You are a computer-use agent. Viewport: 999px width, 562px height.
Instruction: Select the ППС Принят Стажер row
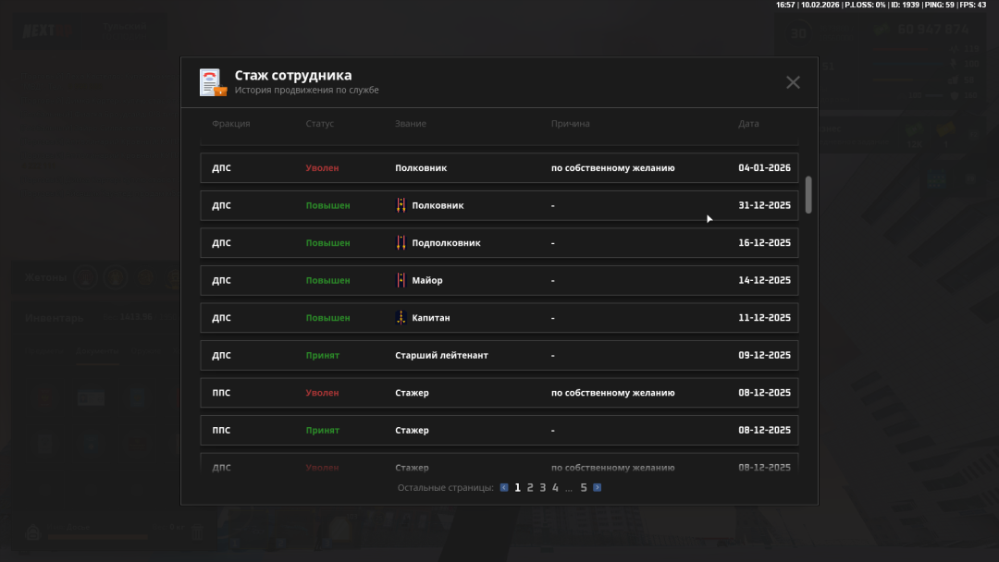click(x=499, y=430)
